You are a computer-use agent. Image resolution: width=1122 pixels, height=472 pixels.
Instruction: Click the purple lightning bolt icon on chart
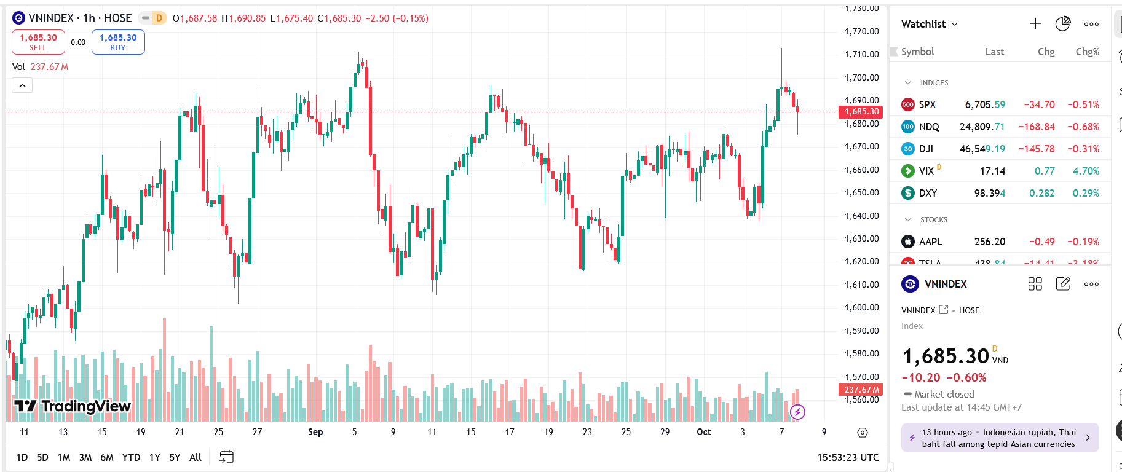point(797,412)
